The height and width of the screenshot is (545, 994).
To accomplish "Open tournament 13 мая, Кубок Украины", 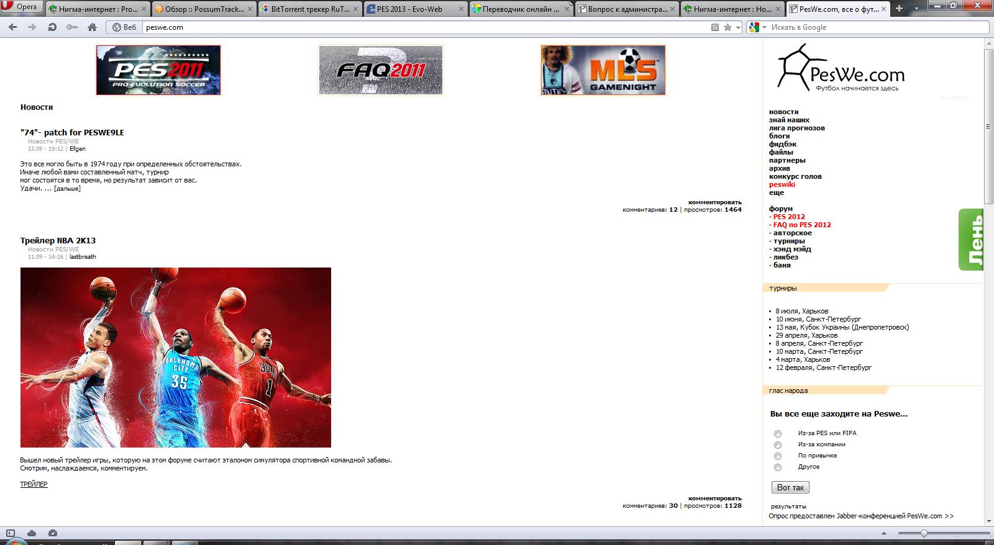I will pyautogui.click(x=842, y=327).
